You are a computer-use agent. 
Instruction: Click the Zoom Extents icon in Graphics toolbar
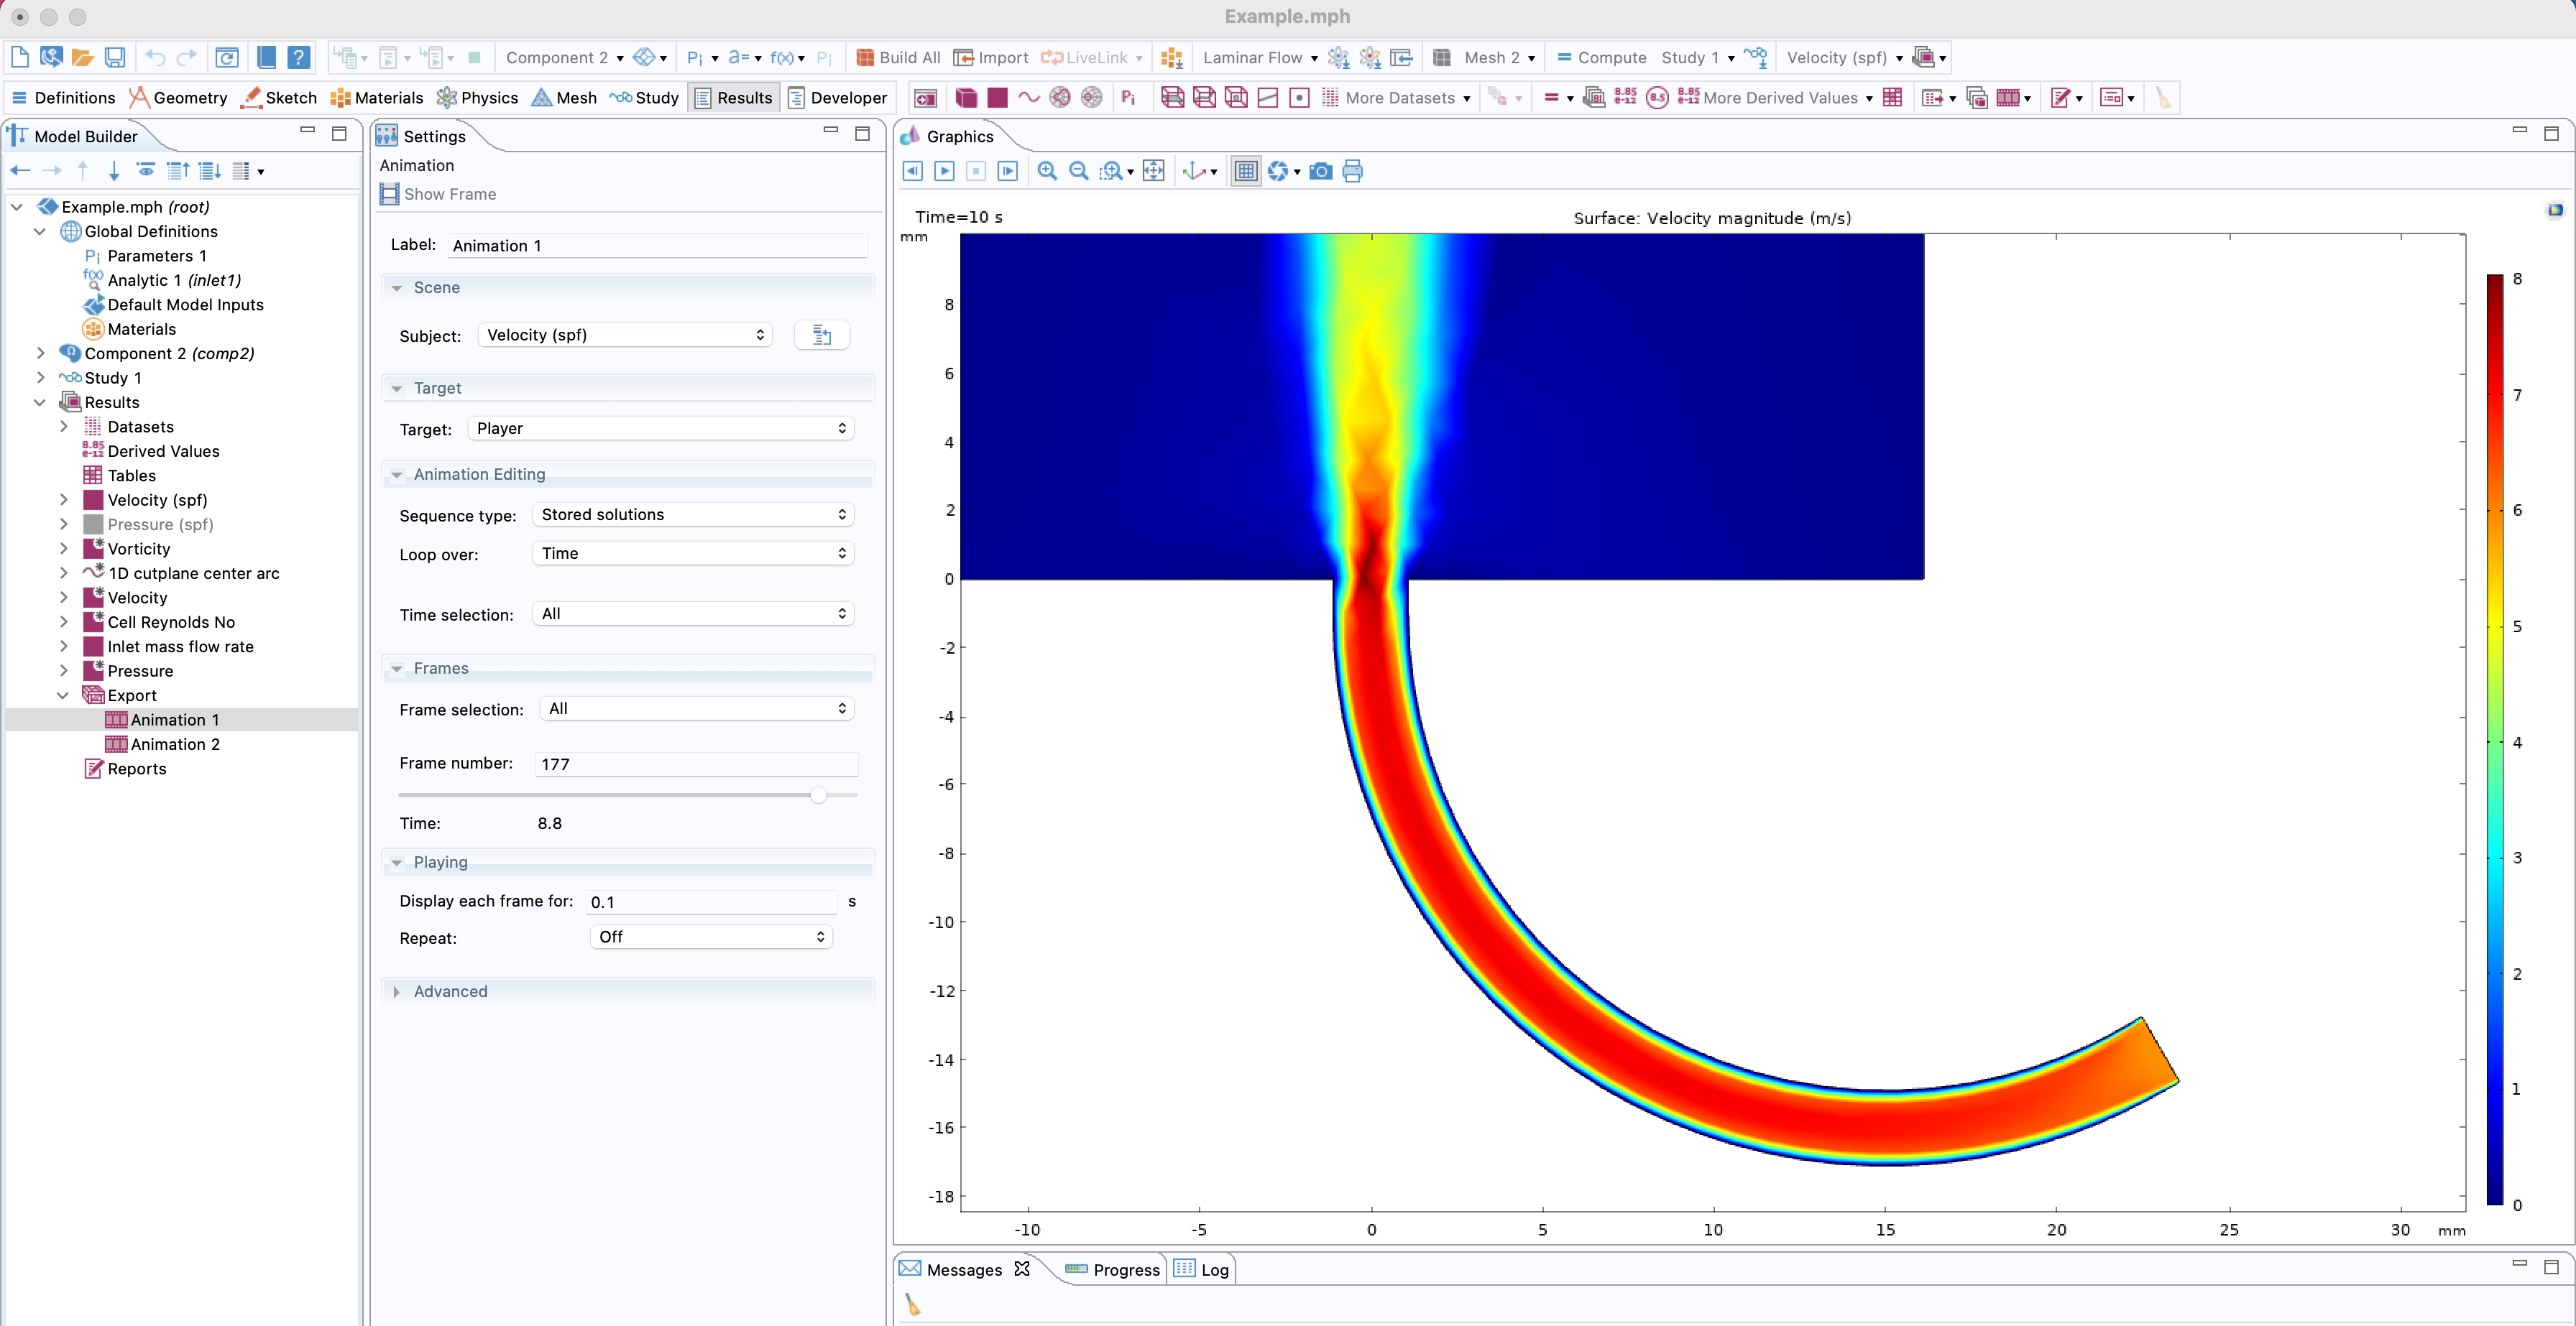pyautogui.click(x=1153, y=171)
